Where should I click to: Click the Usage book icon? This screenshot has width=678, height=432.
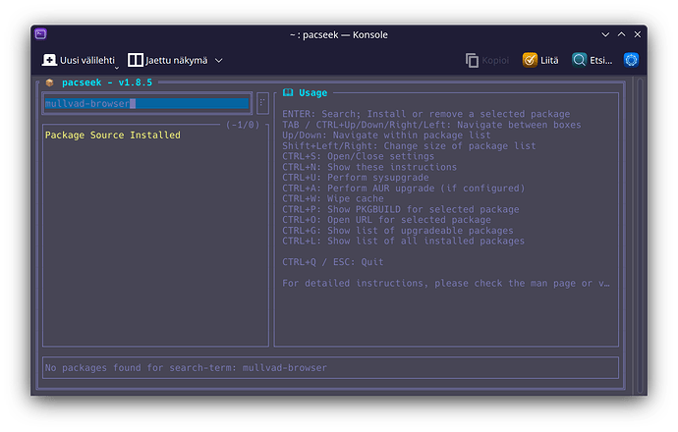click(288, 92)
